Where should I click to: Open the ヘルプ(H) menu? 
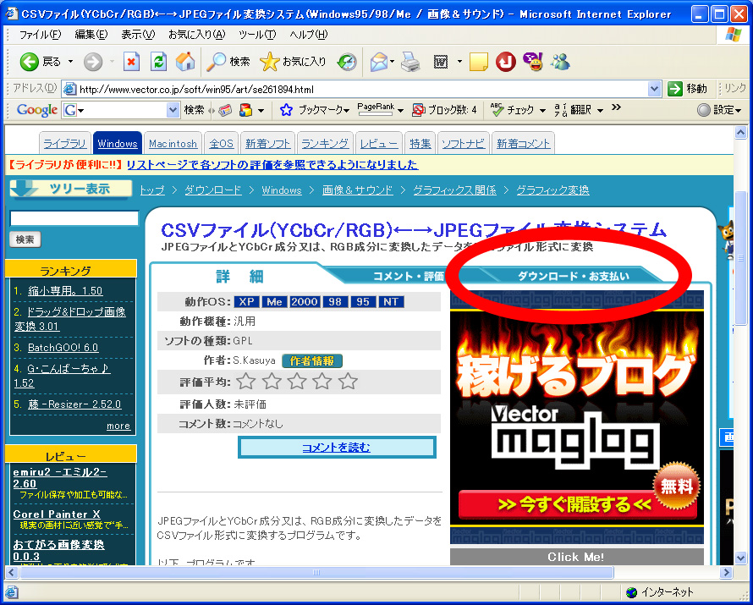309,35
